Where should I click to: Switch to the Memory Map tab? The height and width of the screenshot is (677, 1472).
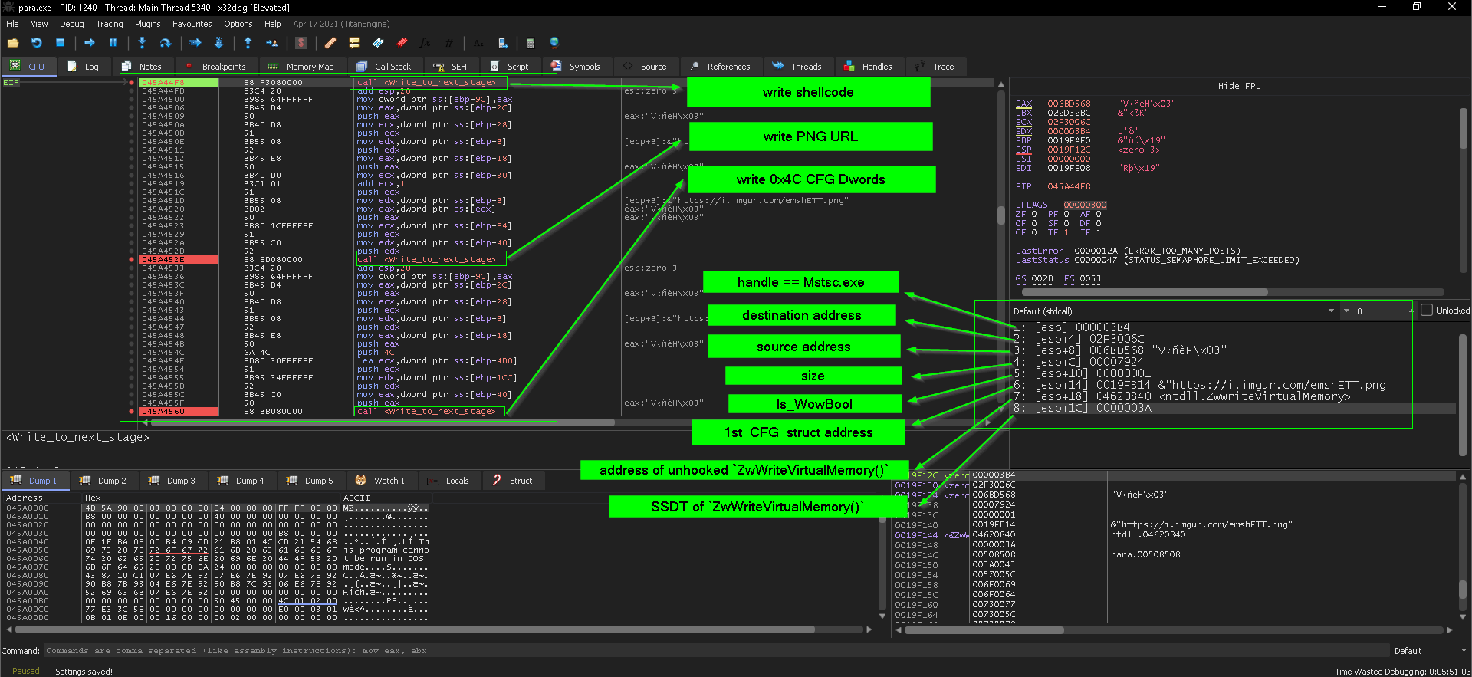(x=301, y=67)
